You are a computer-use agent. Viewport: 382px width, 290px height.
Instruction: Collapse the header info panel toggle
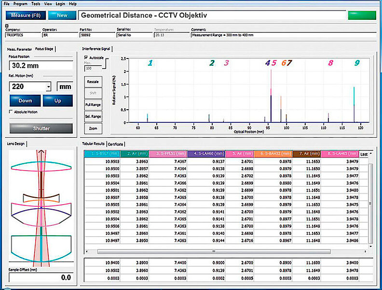pyautogui.click(x=7, y=26)
